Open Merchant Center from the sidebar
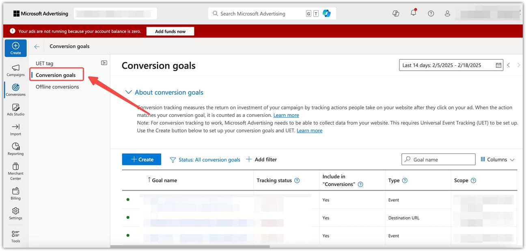The image size is (526, 251). (15, 171)
